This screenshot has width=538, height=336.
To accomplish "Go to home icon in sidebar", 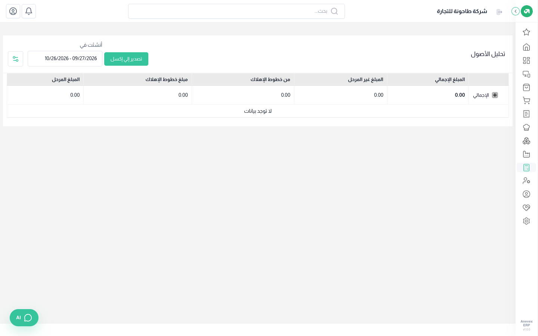I will click(526, 47).
